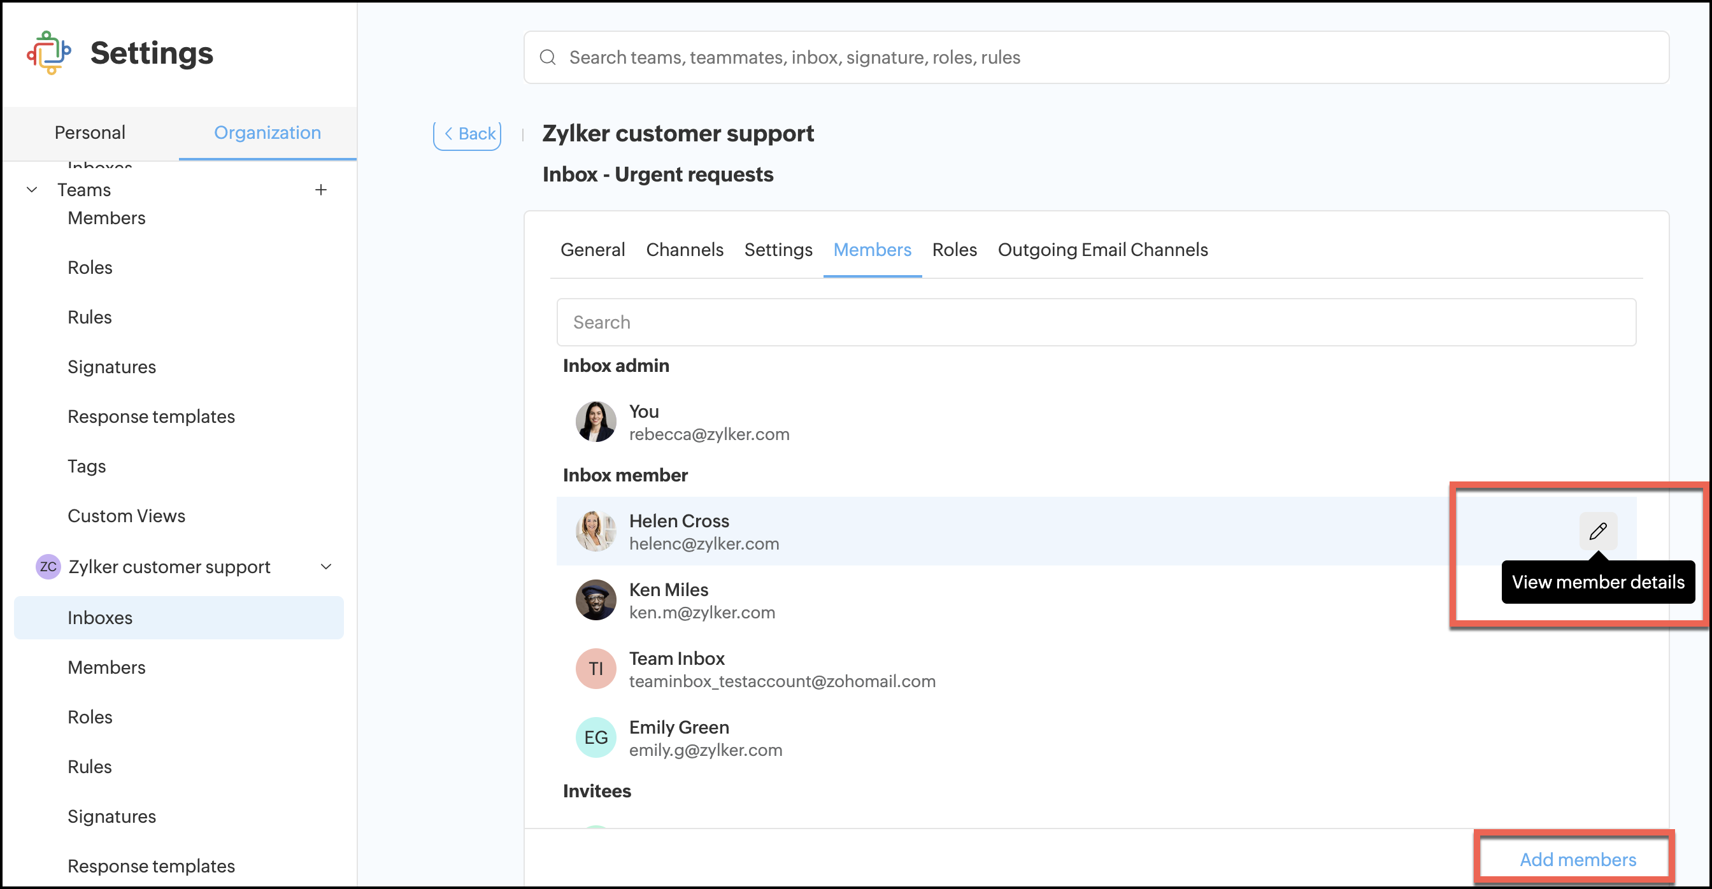Switch to the Roles tab

point(953,250)
